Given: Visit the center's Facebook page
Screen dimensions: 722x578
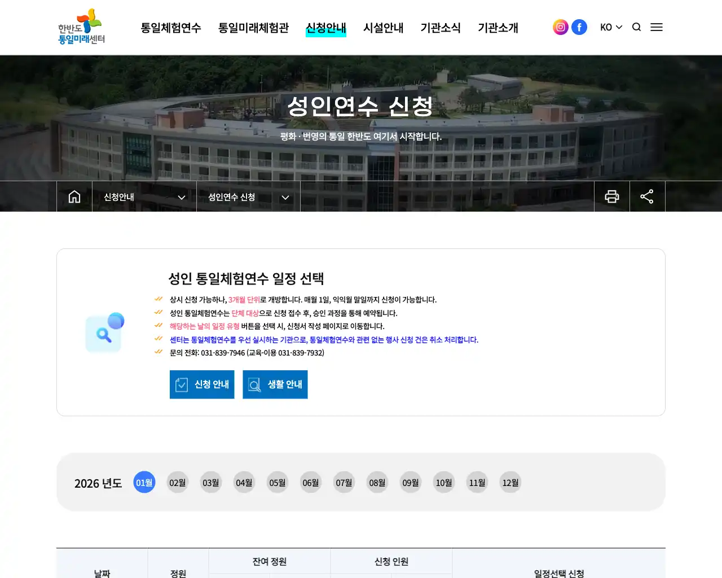Looking at the screenshot, I should (579, 27).
